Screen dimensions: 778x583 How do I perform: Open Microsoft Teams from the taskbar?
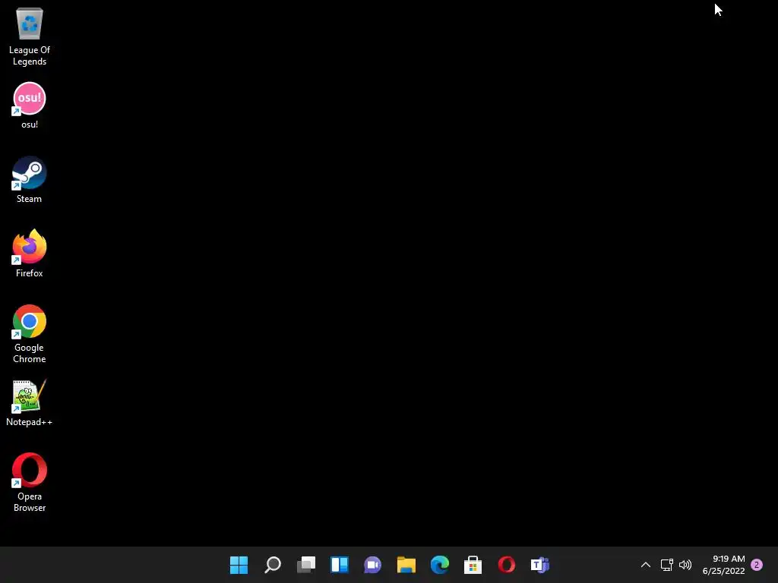[540, 565]
